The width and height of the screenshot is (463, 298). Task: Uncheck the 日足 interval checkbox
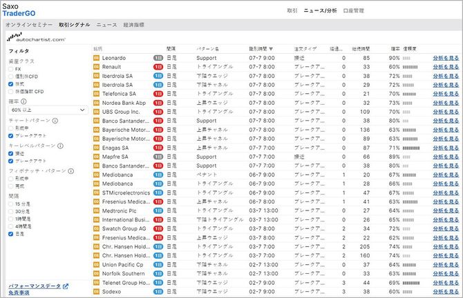point(11,234)
